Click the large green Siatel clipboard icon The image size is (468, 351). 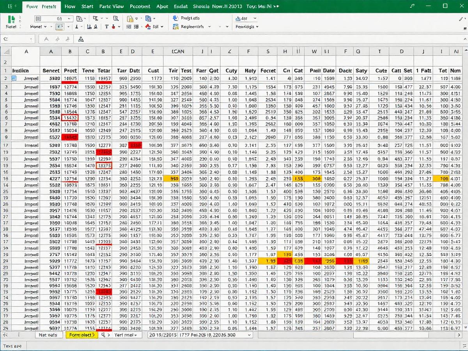click(12, 19)
